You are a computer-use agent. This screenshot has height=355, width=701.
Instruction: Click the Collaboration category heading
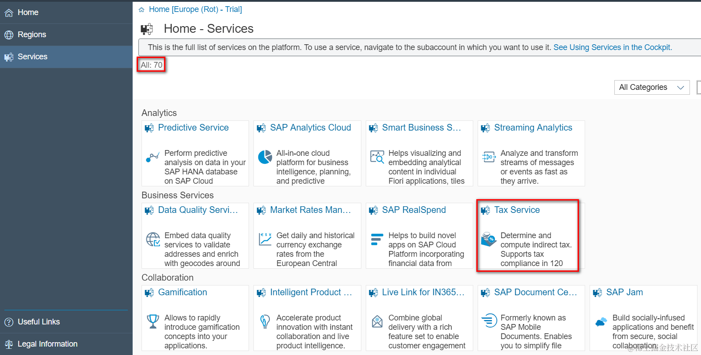tap(168, 278)
